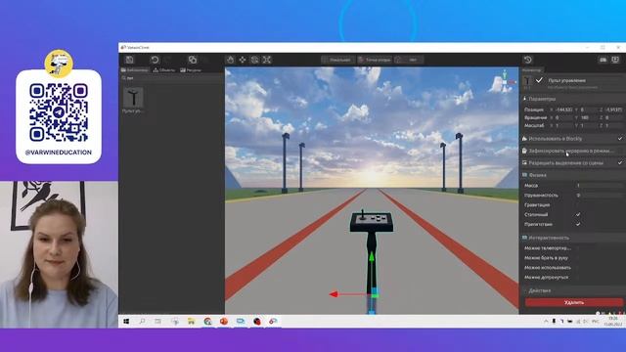Click the axis orientation gizmo in viewport corner
Viewport: 626px width, 352px height.
[x=505, y=81]
